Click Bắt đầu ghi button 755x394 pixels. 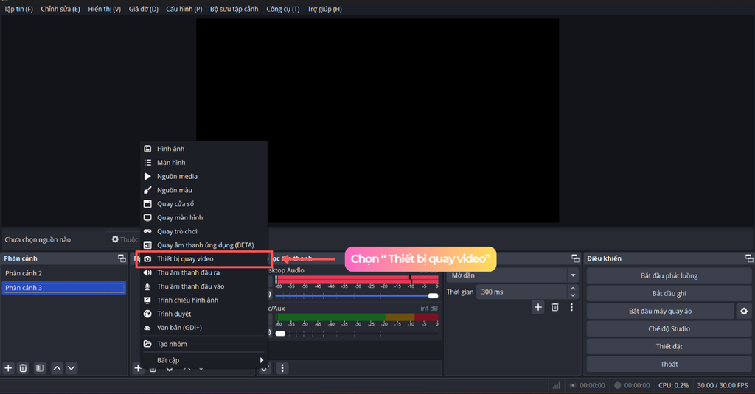669,293
